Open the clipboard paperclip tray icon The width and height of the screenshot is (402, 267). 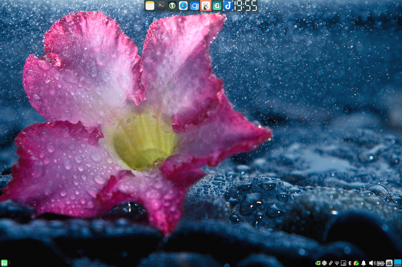[330, 263]
